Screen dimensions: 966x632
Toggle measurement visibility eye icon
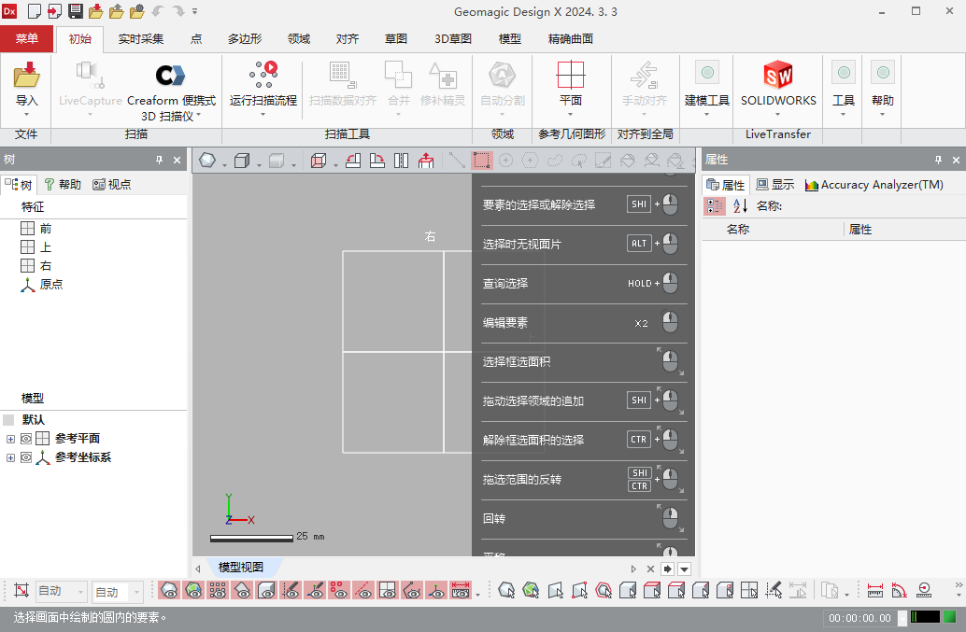pos(461,591)
